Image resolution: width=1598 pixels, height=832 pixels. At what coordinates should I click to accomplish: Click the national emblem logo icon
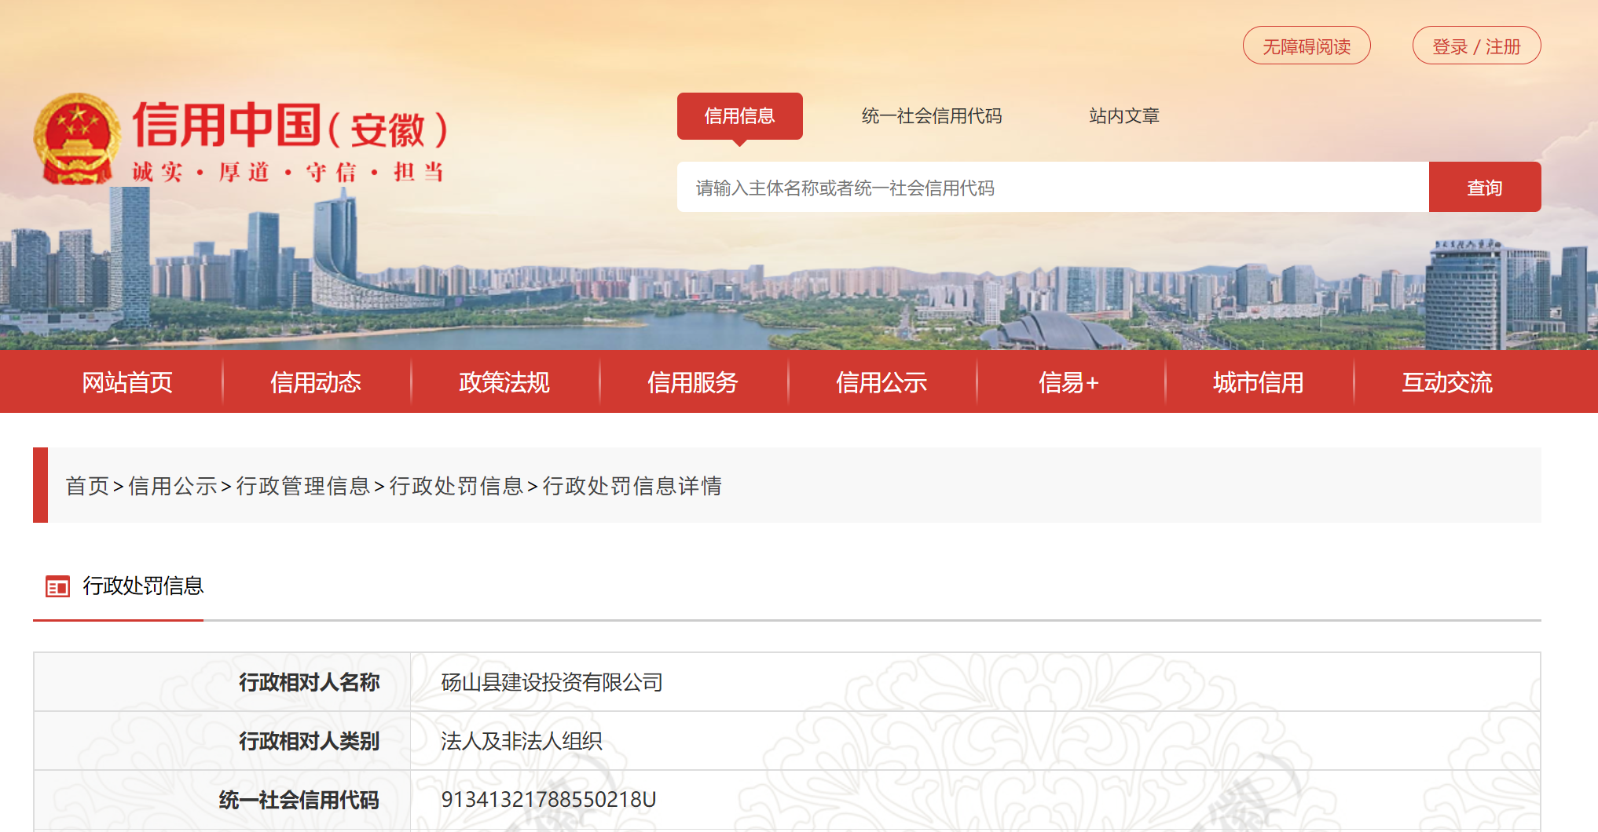77,139
